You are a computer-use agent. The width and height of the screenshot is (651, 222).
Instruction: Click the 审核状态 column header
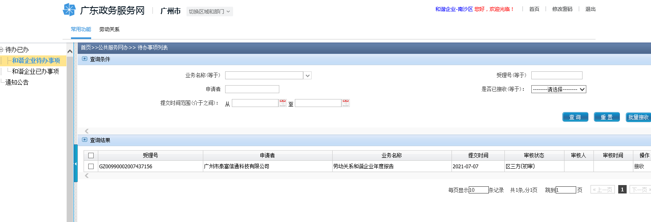(534, 155)
